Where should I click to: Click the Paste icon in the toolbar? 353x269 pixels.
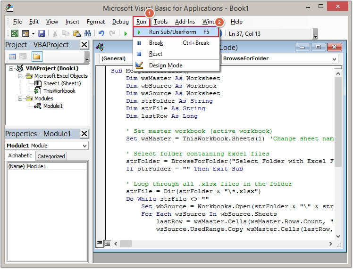coord(76,33)
